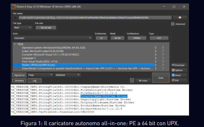This screenshot has height=127, width=204.
Task: Click the GUI type button
Action: pos(159,38)
